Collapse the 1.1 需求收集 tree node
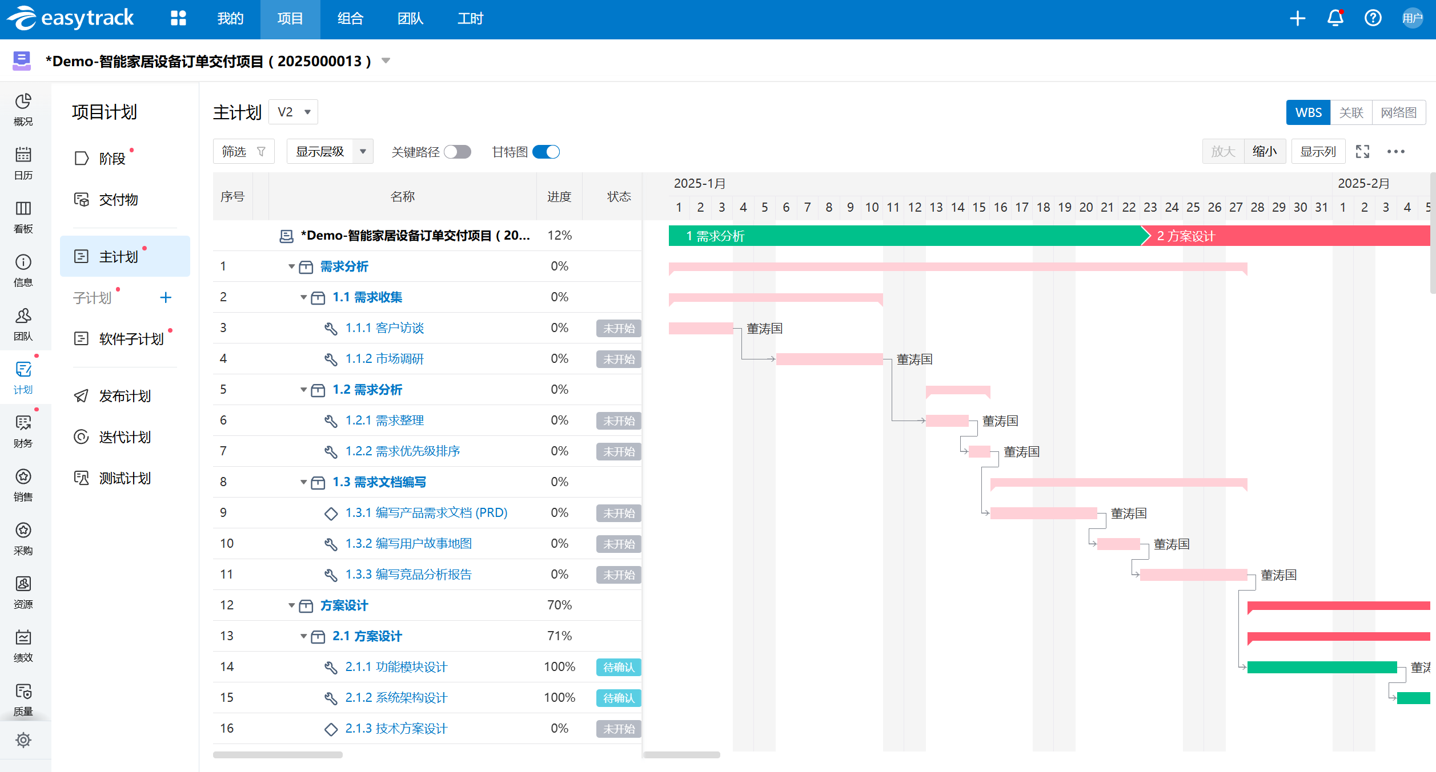1436x772 pixels. (303, 297)
